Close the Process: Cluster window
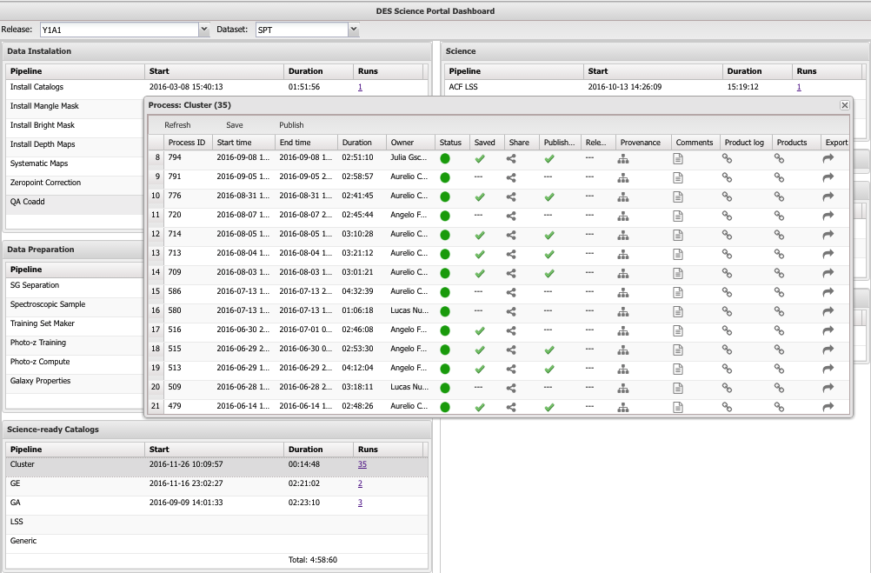The height and width of the screenshot is (573, 871). (x=844, y=105)
